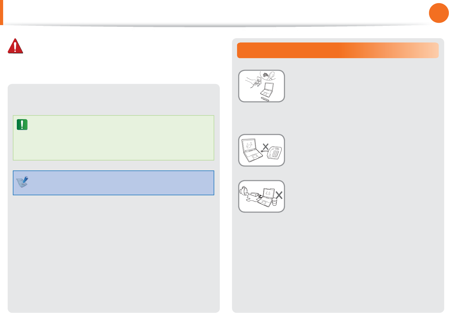Screen dimensions: 449x313
Task: Open the water spill near laptop illustration
Action: pyautogui.click(x=262, y=196)
